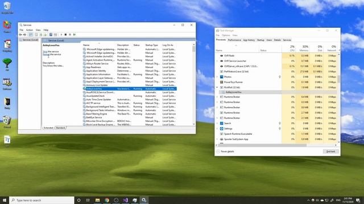Switch to the Performance tab
364x204 pixels.
coord(234,40)
